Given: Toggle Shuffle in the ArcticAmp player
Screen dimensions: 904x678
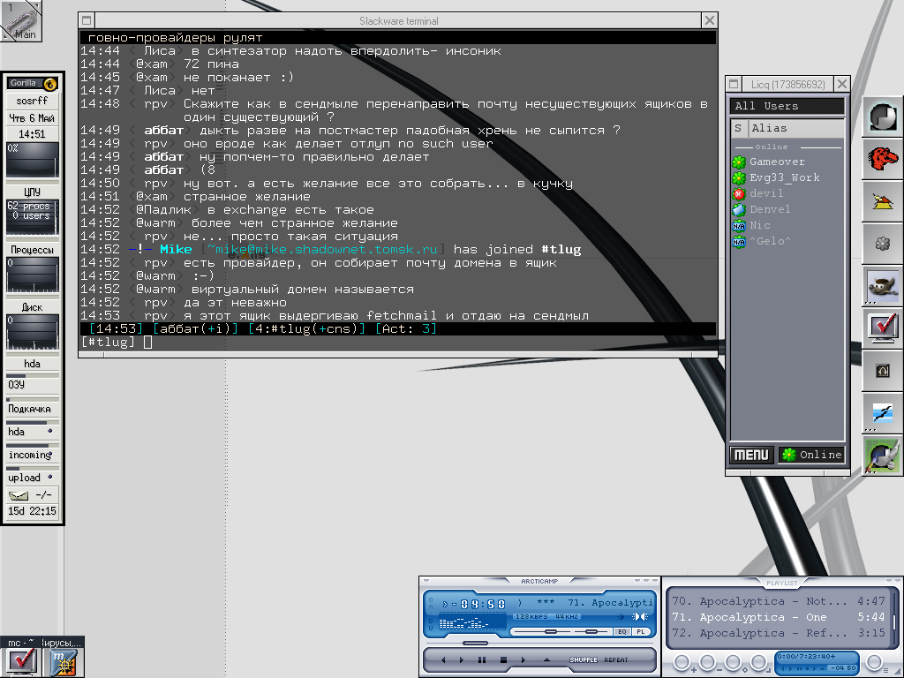Looking at the screenshot, I should [583, 659].
